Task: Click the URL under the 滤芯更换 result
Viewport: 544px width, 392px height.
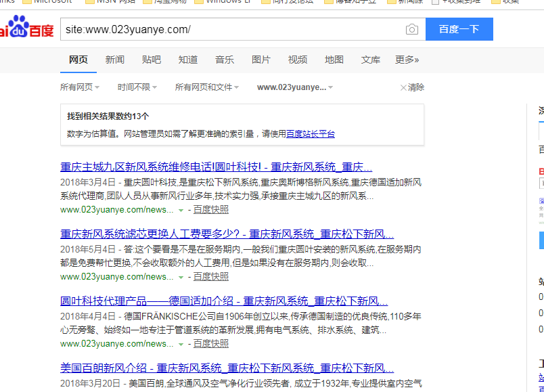Action: coord(116,277)
